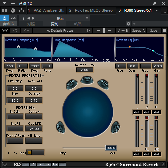Open the preset file document icon
Viewport: 168px width, 168px height.
[x=22, y=18]
